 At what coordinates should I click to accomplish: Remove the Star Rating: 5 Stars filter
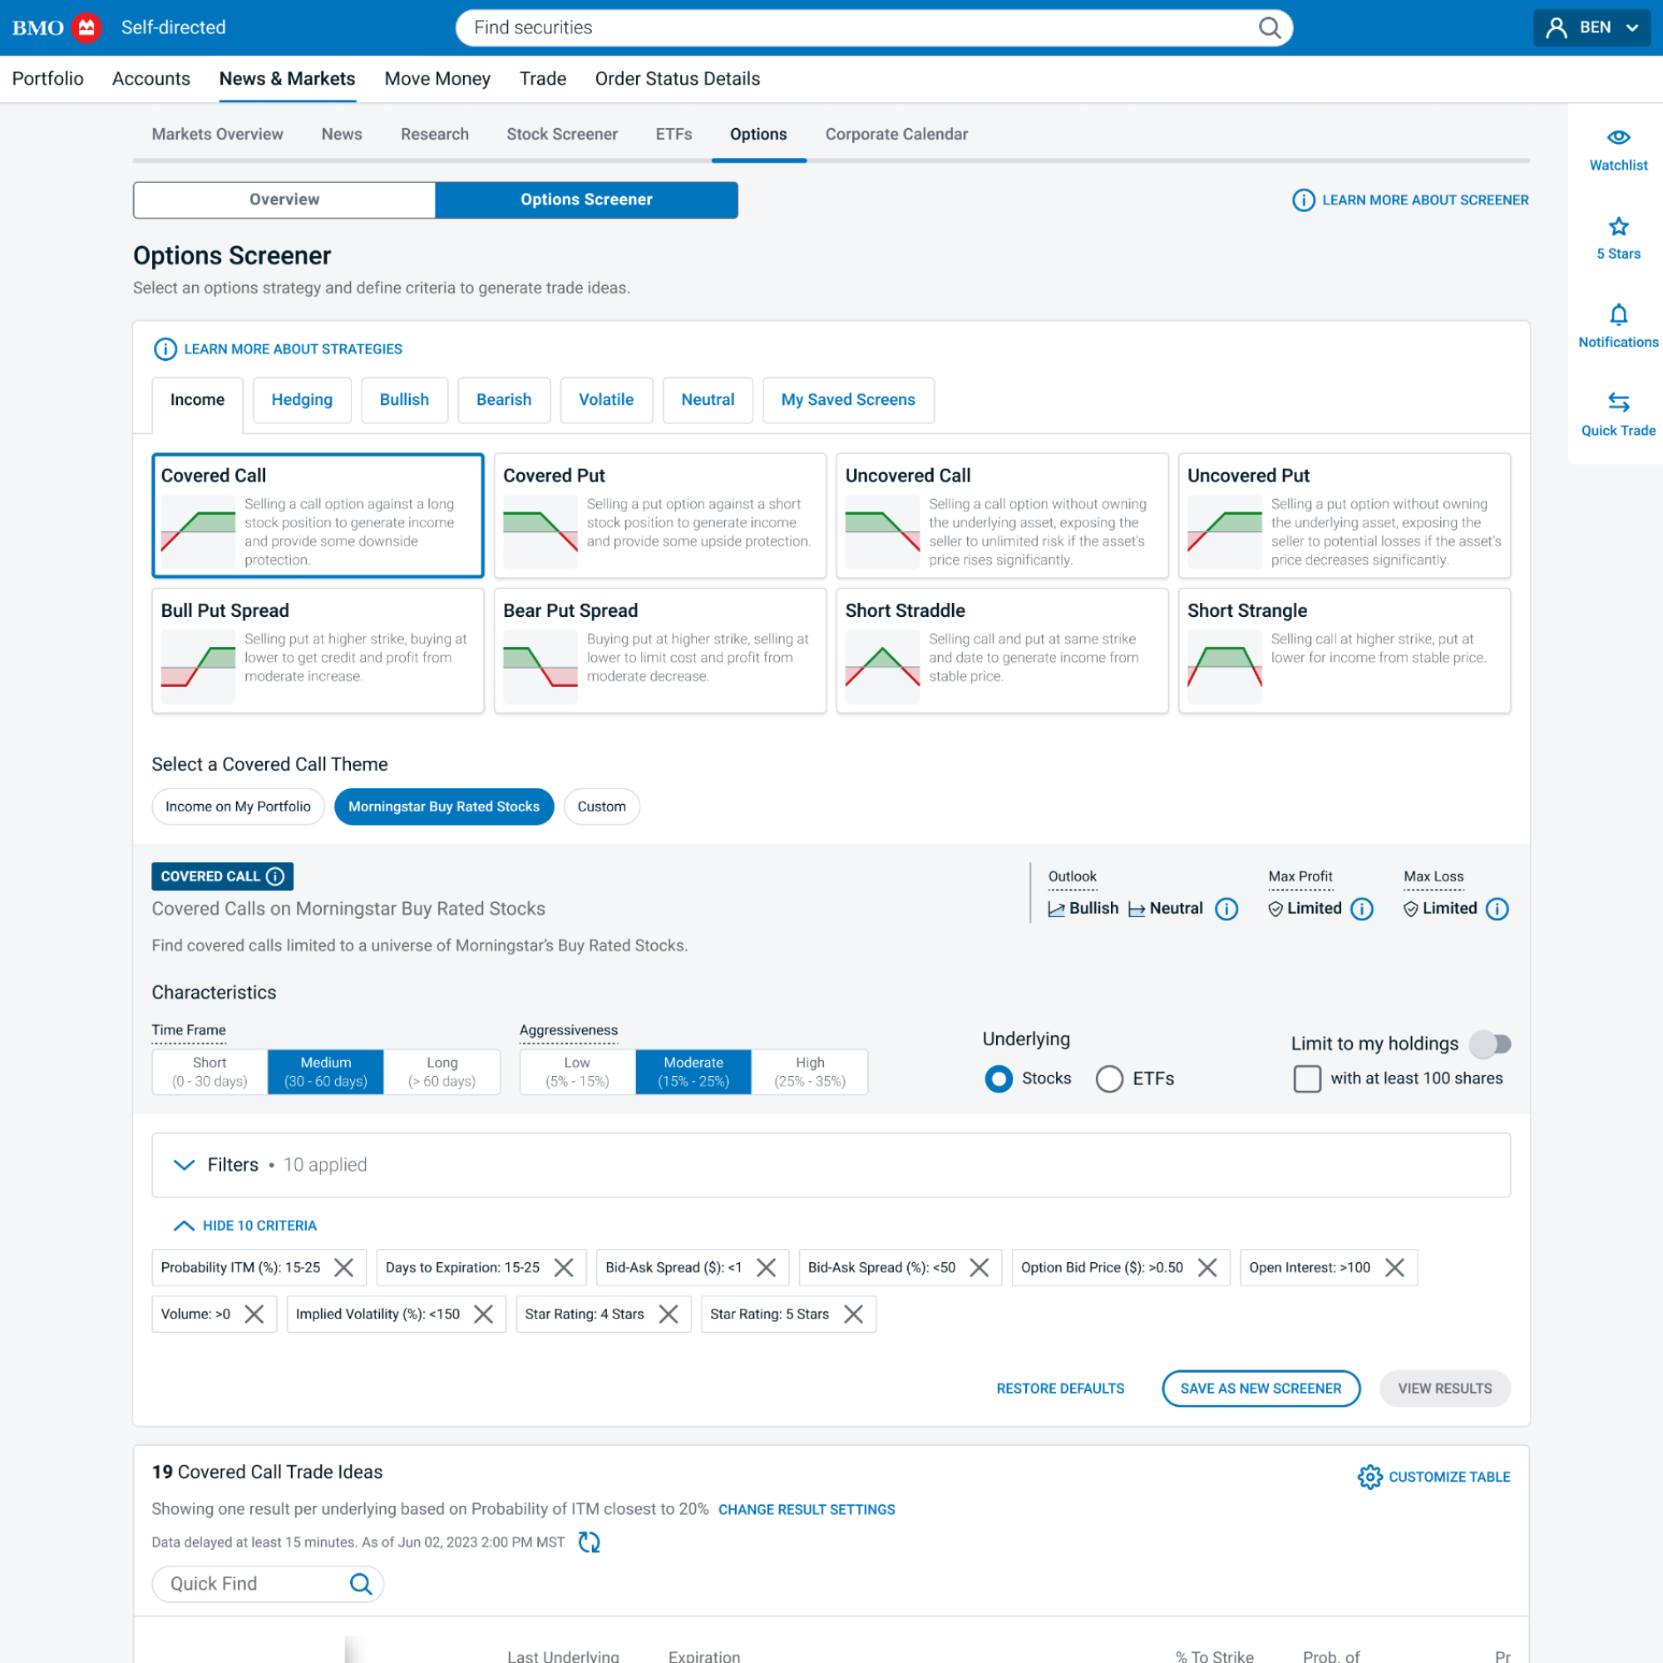(853, 1315)
